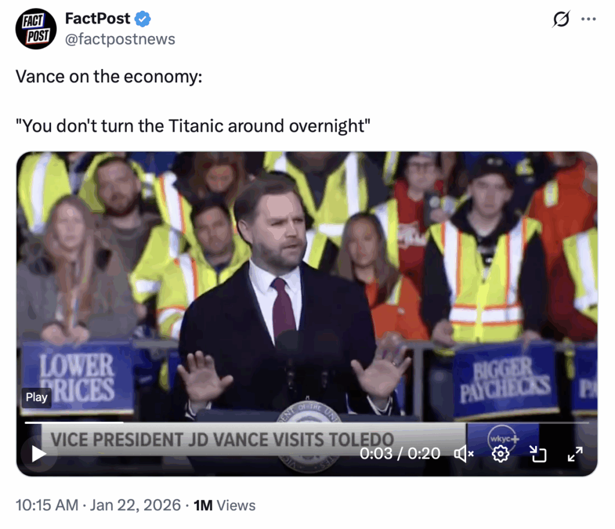
Task: Click the "Vance on the economy:" text
Action: tap(108, 77)
